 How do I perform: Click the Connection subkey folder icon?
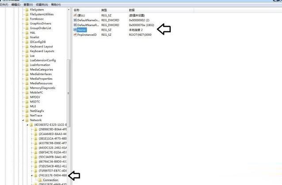coord(40,180)
